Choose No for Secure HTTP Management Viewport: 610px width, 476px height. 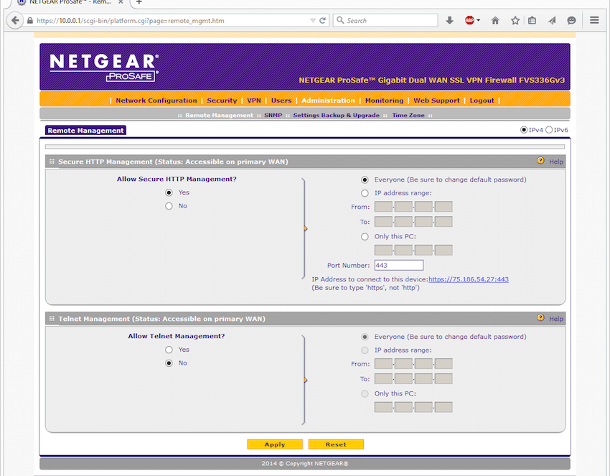tap(169, 206)
